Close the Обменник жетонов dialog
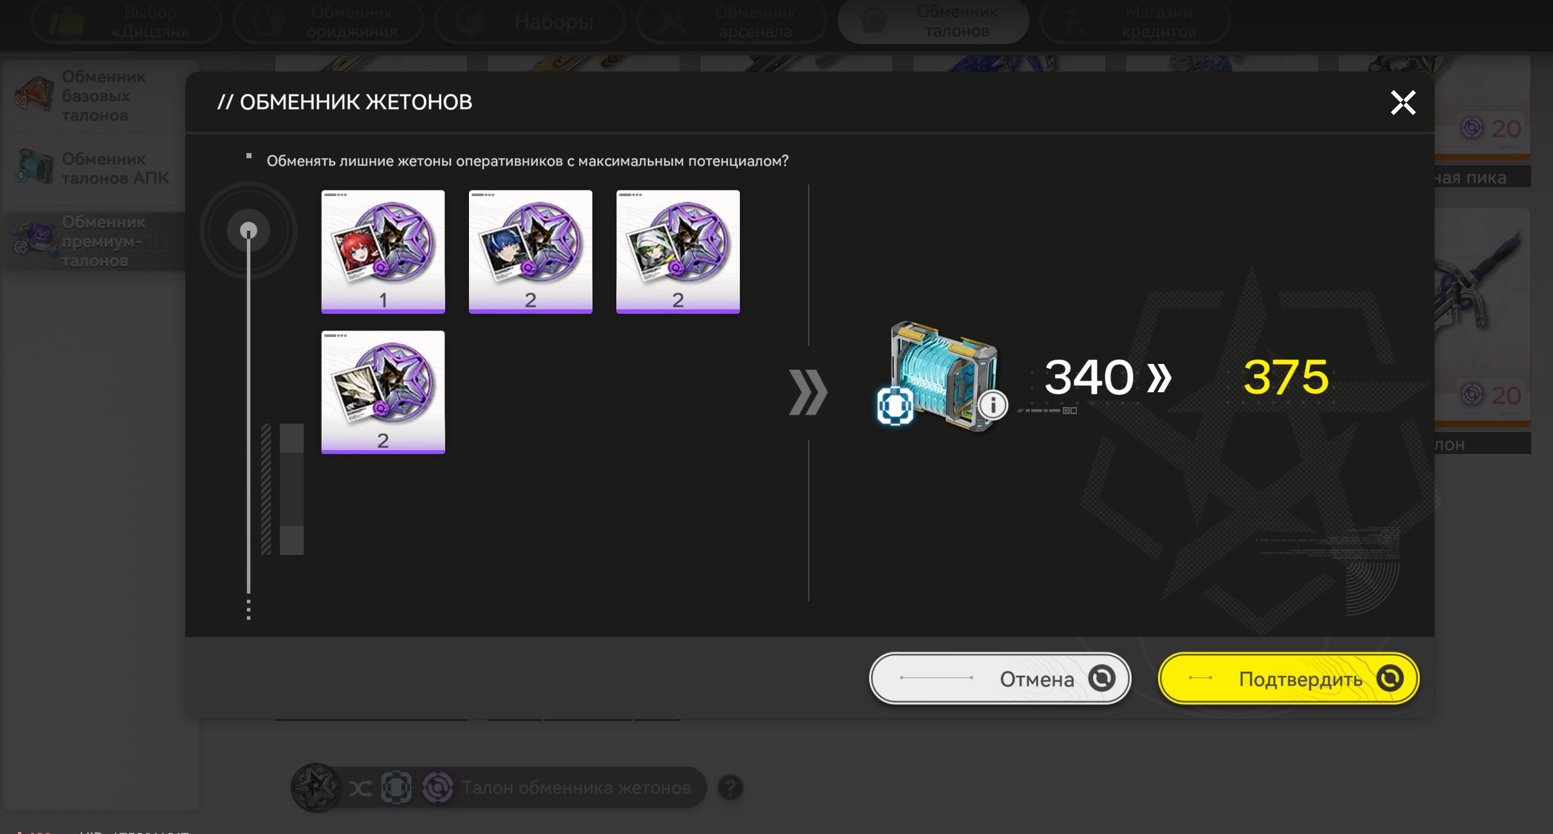Viewport: 1553px width, 834px height. [x=1403, y=102]
